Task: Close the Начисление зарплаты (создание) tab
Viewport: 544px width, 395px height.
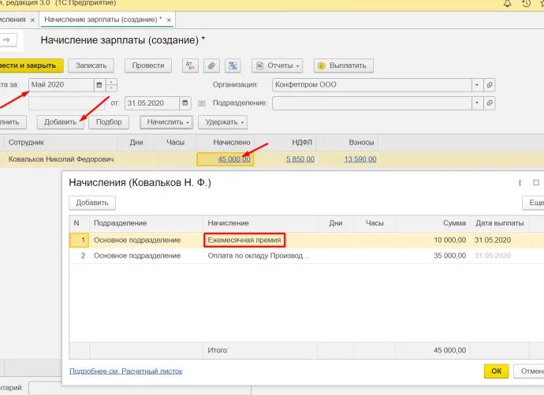Action: coord(169,20)
